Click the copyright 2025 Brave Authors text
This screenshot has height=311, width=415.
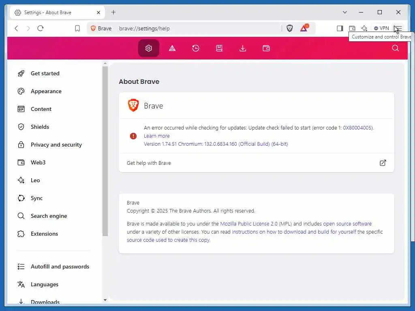pyautogui.click(x=191, y=211)
